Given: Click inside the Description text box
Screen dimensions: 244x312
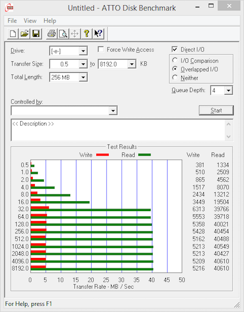Looking at the screenshot, I should [x=118, y=131].
